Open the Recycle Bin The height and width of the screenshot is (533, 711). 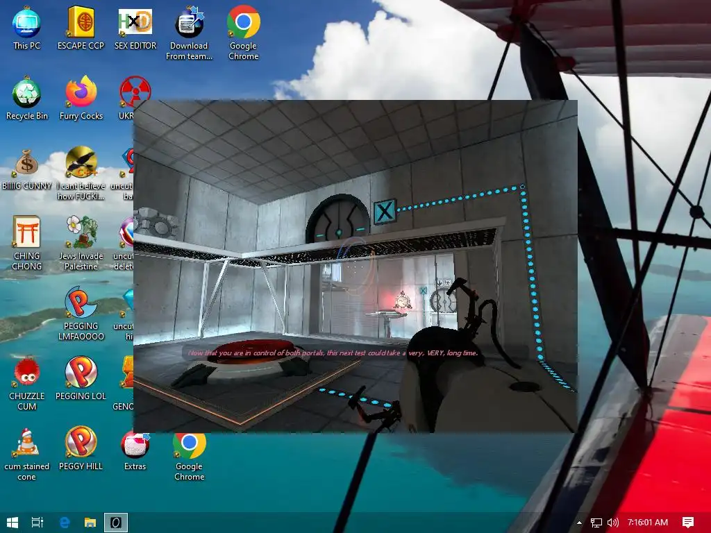[26, 99]
